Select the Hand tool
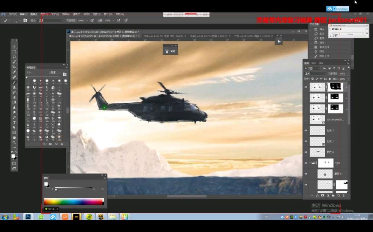Screen dimensions: 373x232 [14, 137]
